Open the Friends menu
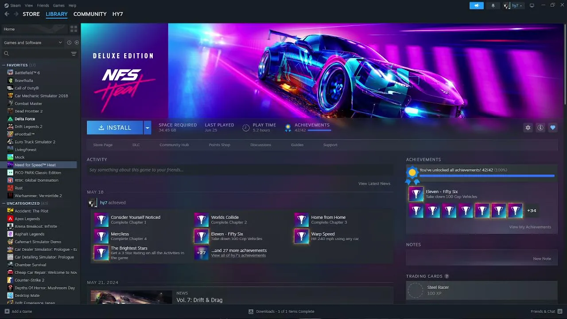The width and height of the screenshot is (567, 319). tap(43, 5)
